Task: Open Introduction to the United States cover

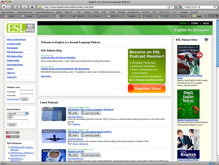Action: pos(188,60)
